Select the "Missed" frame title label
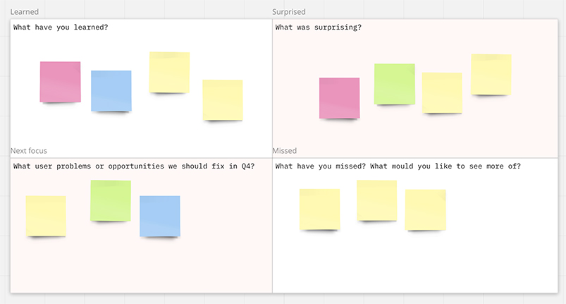Viewport: 566px width, 304px height. (x=285, y=151)
